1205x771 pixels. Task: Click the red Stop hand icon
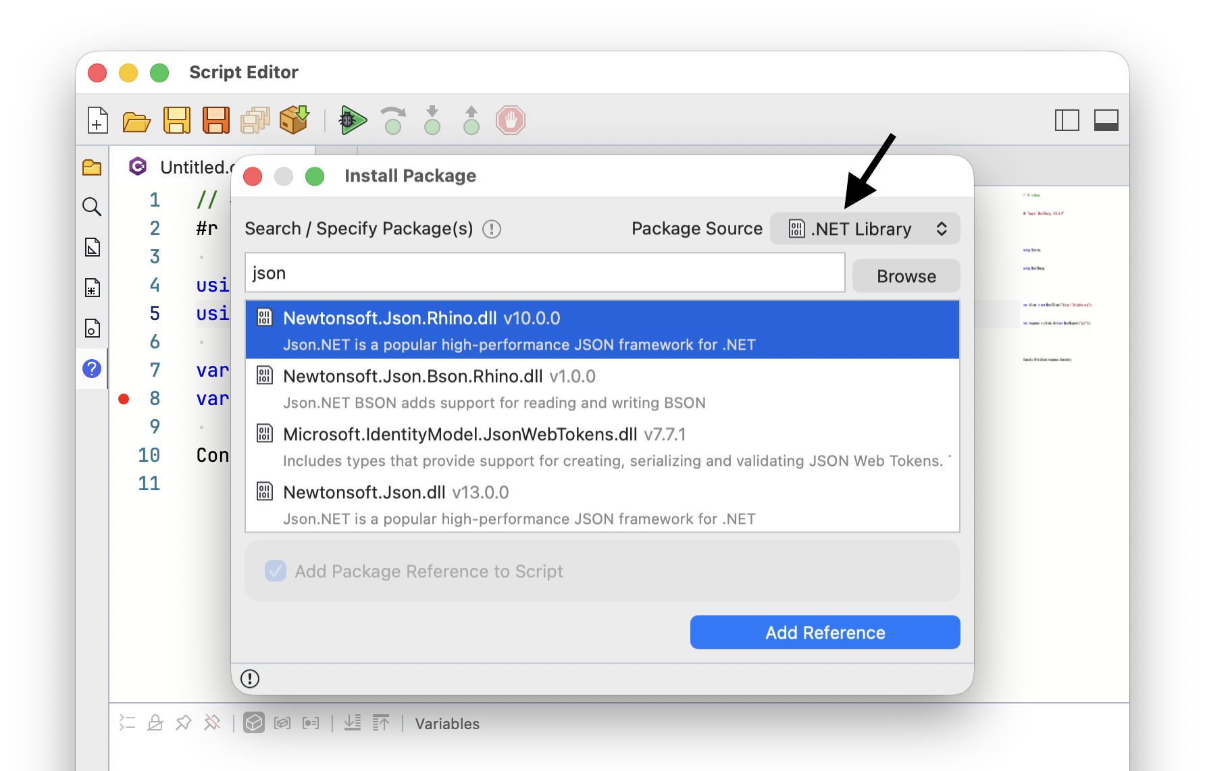point(511,120)
